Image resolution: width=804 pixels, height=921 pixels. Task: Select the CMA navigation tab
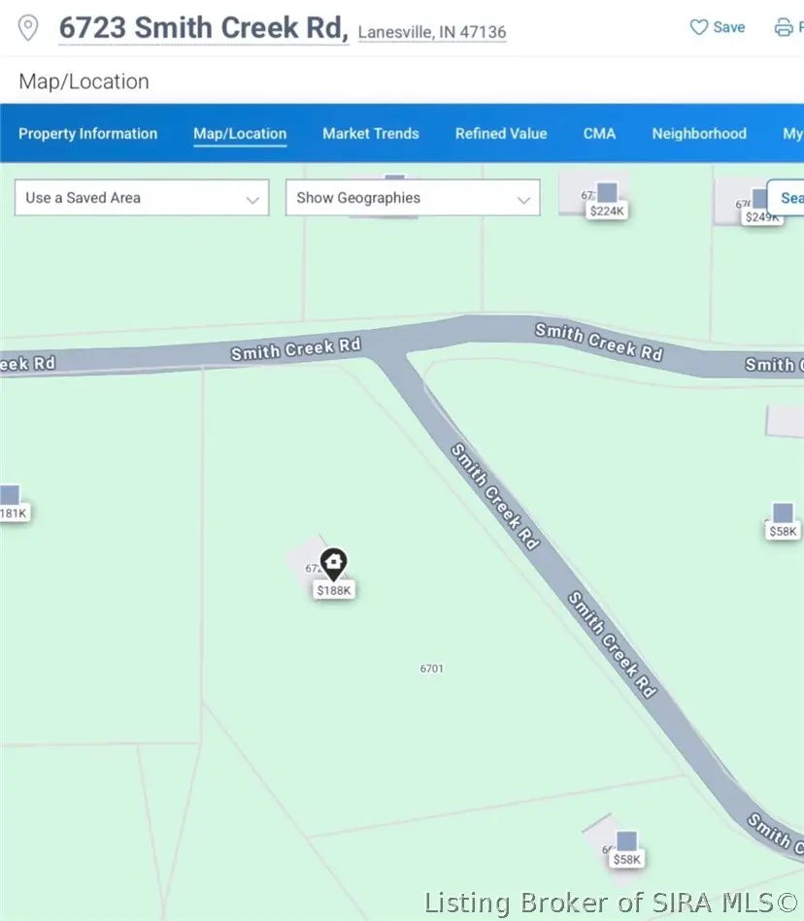point(599,133)
